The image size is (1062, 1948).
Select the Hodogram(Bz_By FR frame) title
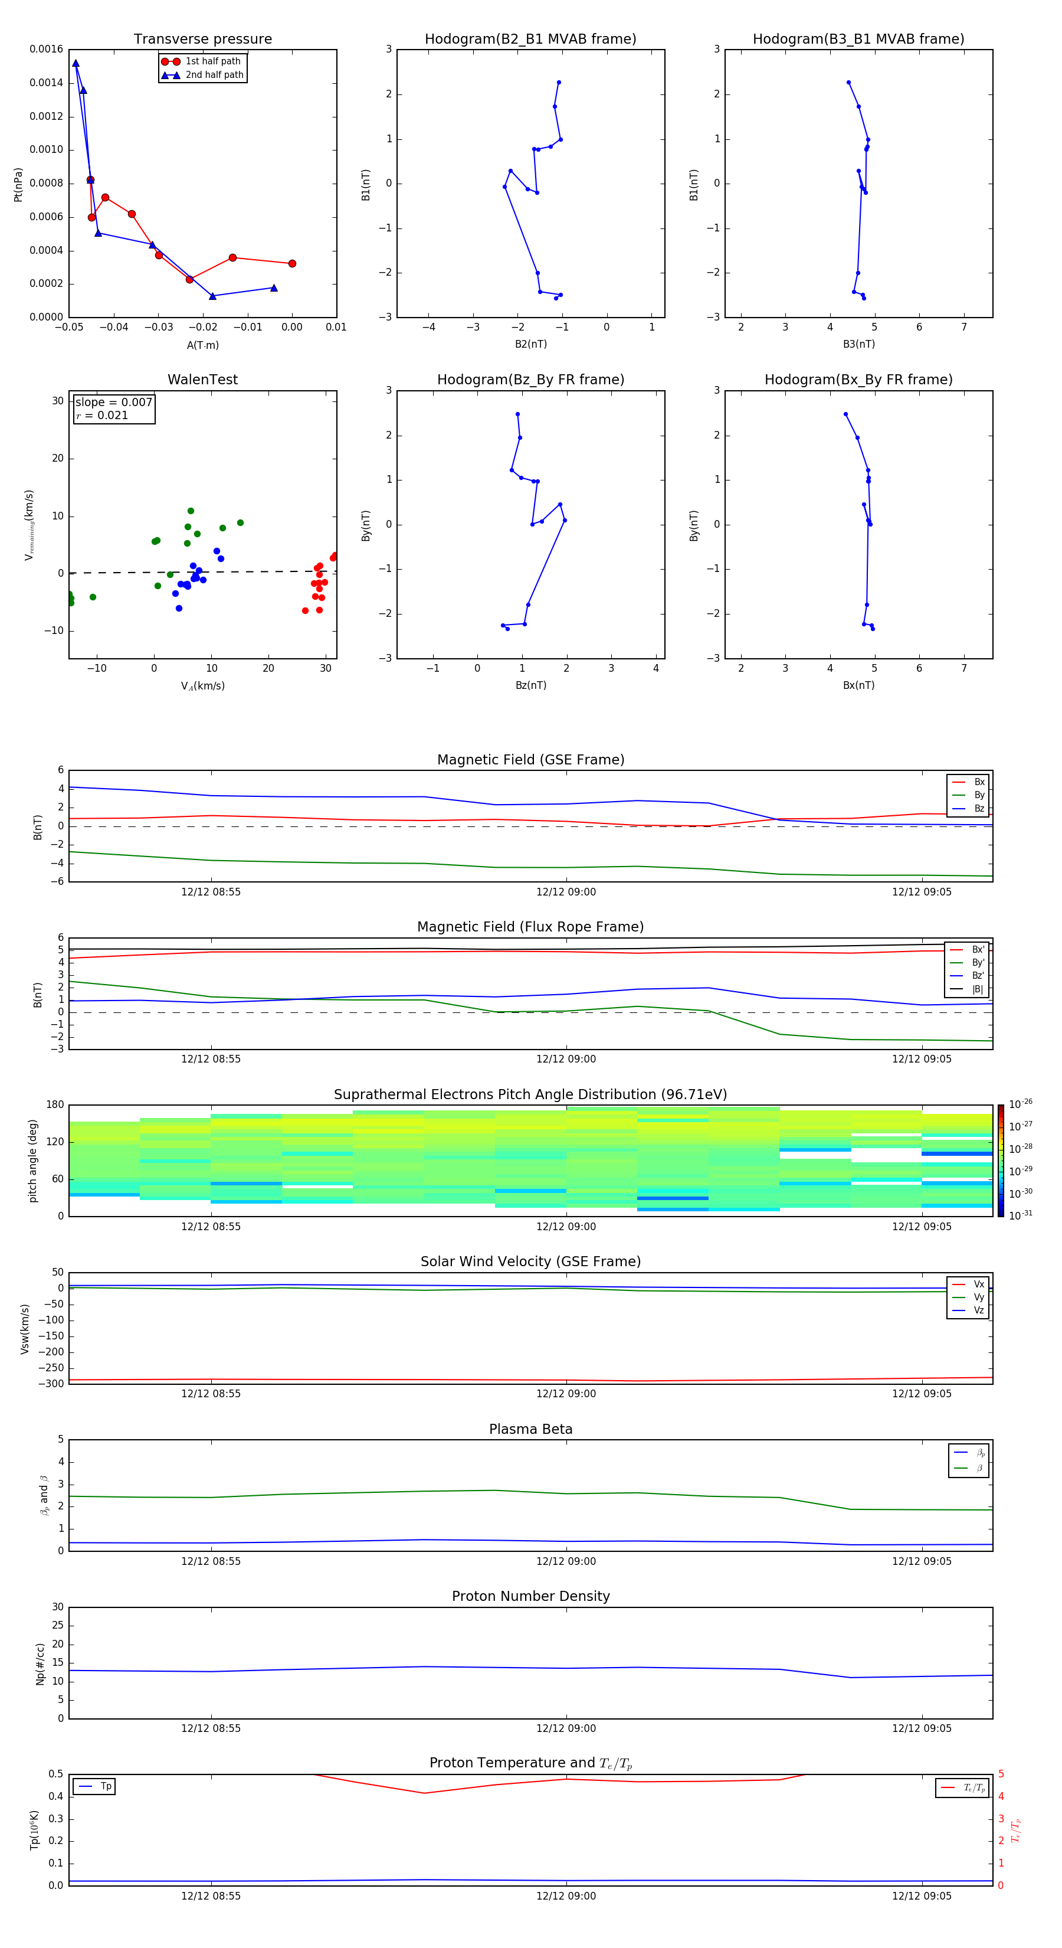[530, 380]
